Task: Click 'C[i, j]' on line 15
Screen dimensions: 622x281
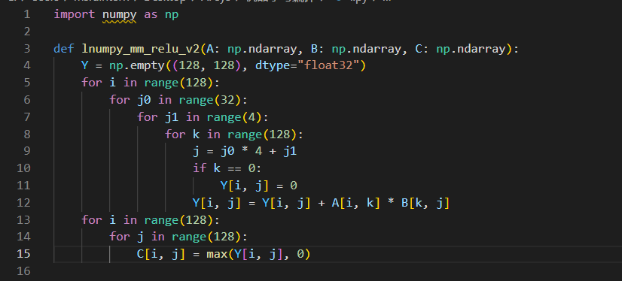Action: [x=161, y=254]
